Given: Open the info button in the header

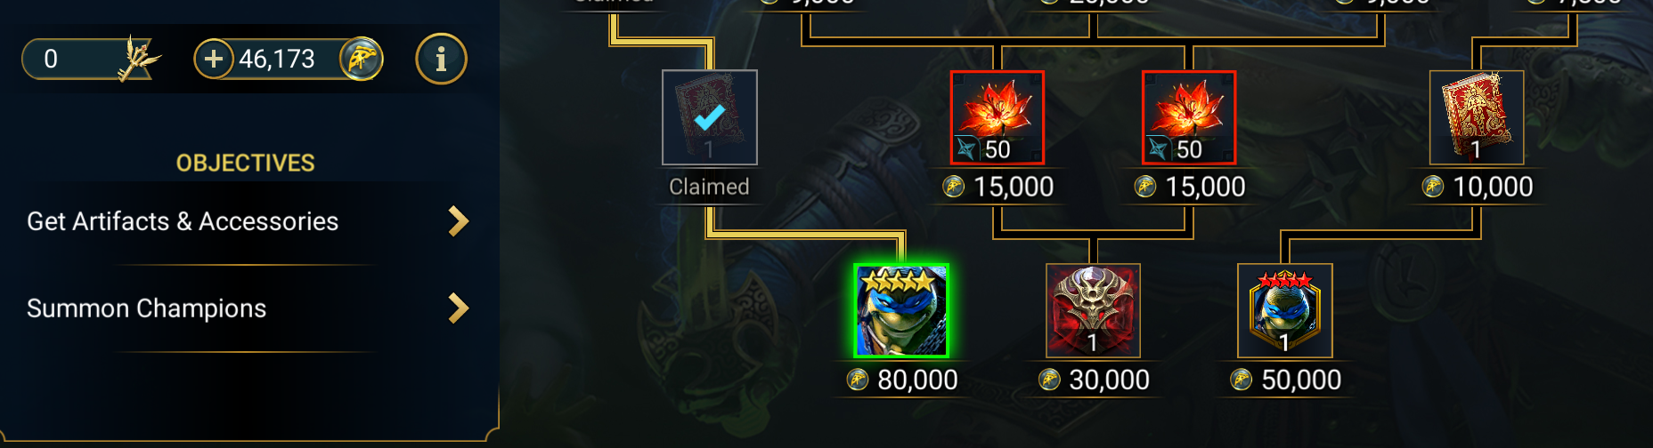Looking at the screenshot, I should [x=441, y=59].
